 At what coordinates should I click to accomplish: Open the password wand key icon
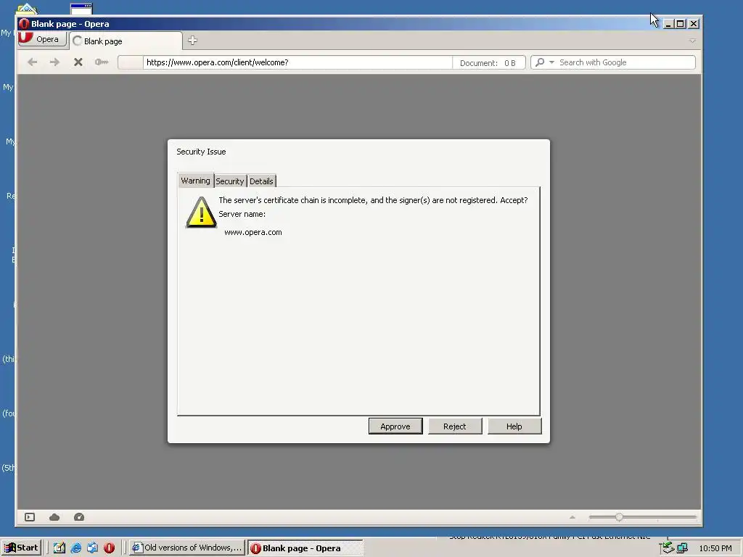click(102, 62)
